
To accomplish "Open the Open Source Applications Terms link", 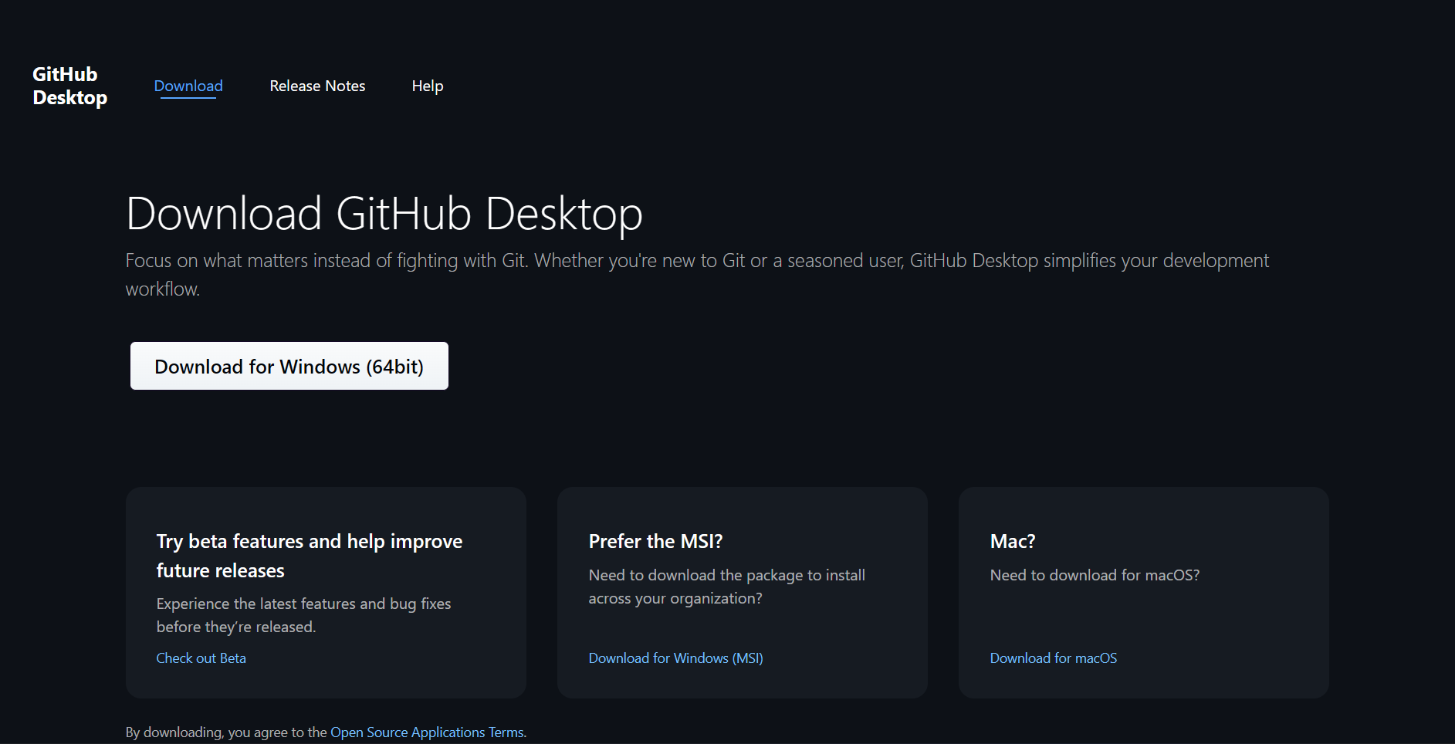I will pos(428,732).
